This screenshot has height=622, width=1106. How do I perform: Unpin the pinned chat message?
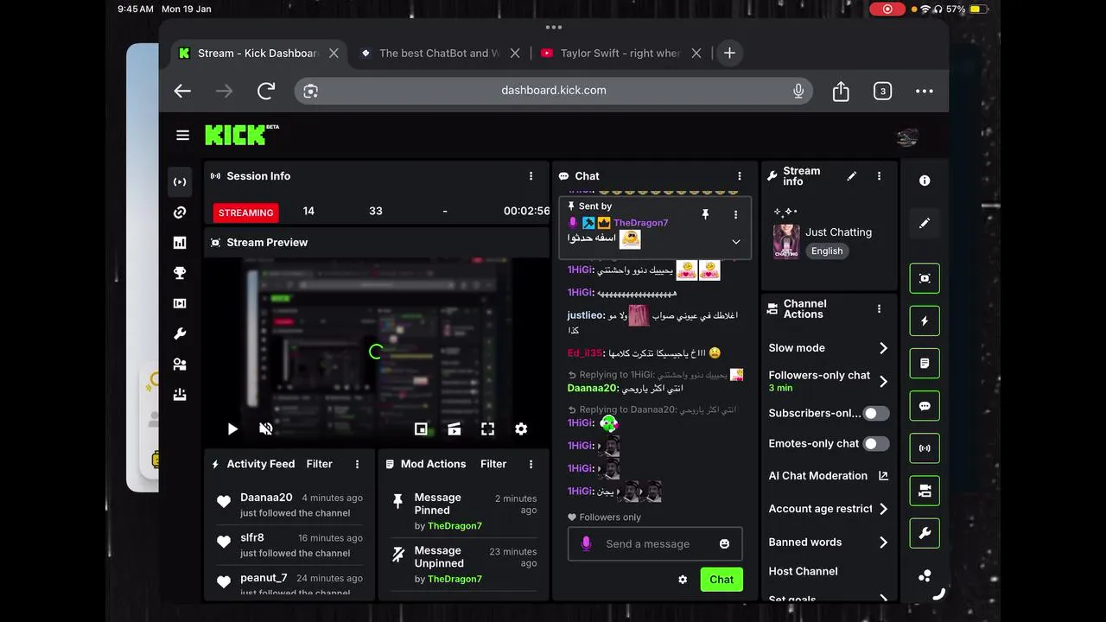point(705,214)
